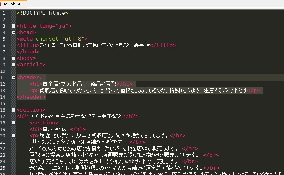Click the <section> tag text on line 18
Viewport: 284px width, 175px height.
(44, 123)
